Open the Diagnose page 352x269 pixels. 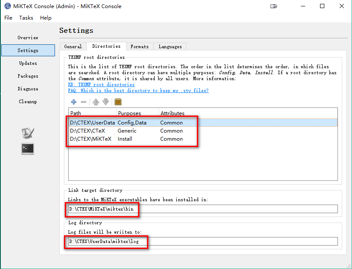pos(28,89)
